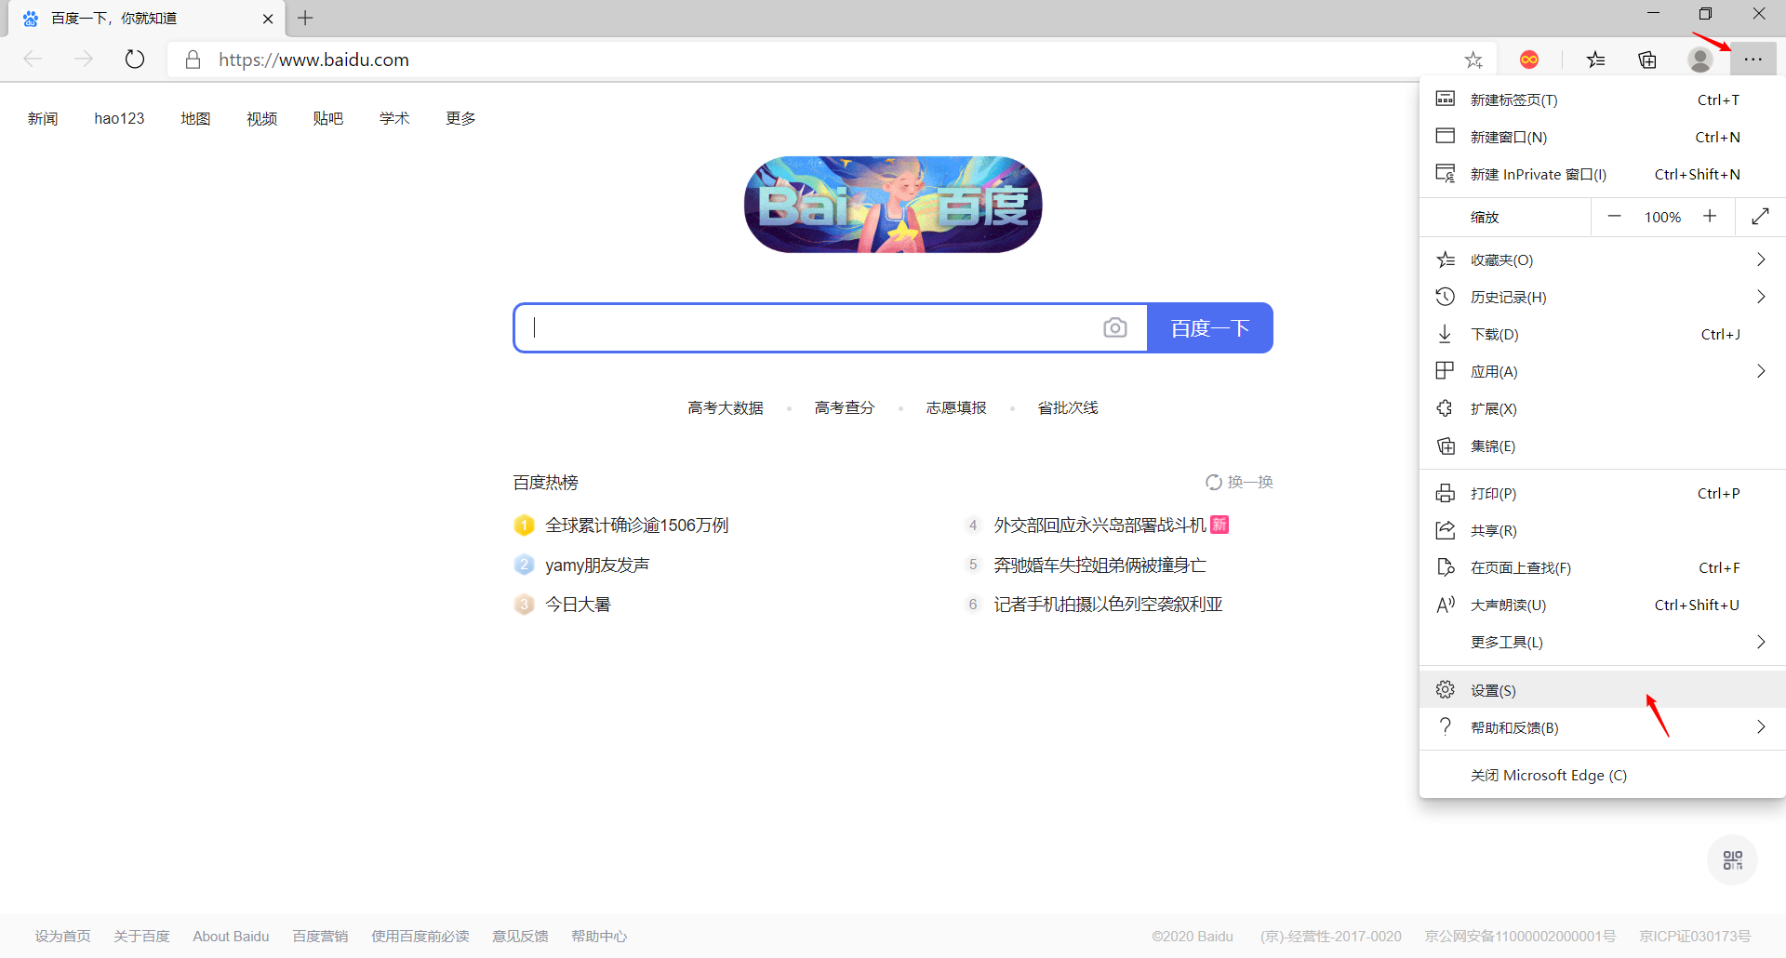The height and width of the screenshot is (958, 1786).
Task: Click 帮助中心 footer link
Action: [x=599, y=936]
